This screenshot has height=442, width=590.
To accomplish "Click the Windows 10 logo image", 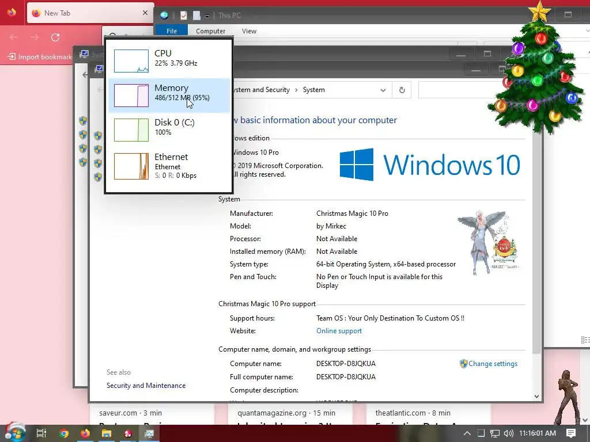I will 430,164.
